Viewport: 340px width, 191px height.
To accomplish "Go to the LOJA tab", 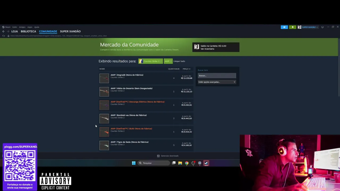I will [x=15, y=31].
